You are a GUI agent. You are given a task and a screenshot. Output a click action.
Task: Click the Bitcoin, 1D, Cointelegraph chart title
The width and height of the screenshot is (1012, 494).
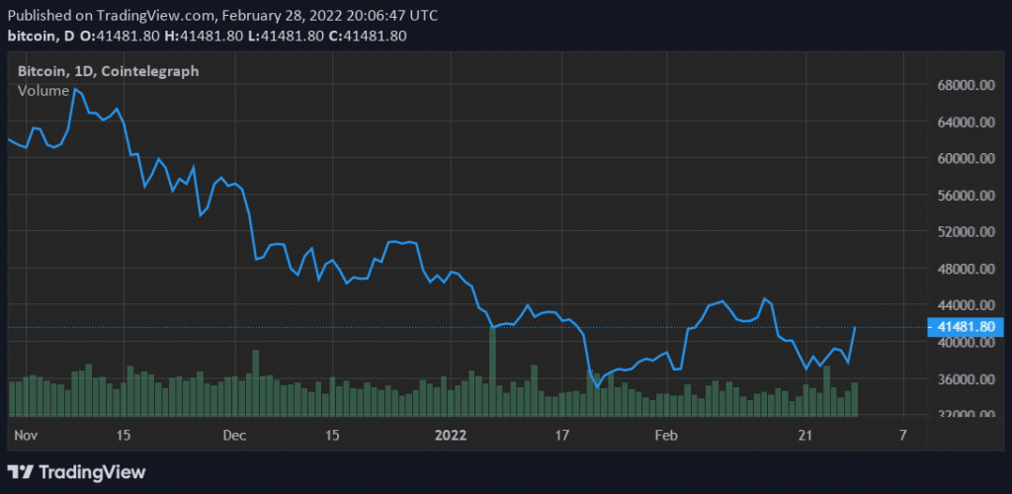pyautogui.click(x=109, y=71)
